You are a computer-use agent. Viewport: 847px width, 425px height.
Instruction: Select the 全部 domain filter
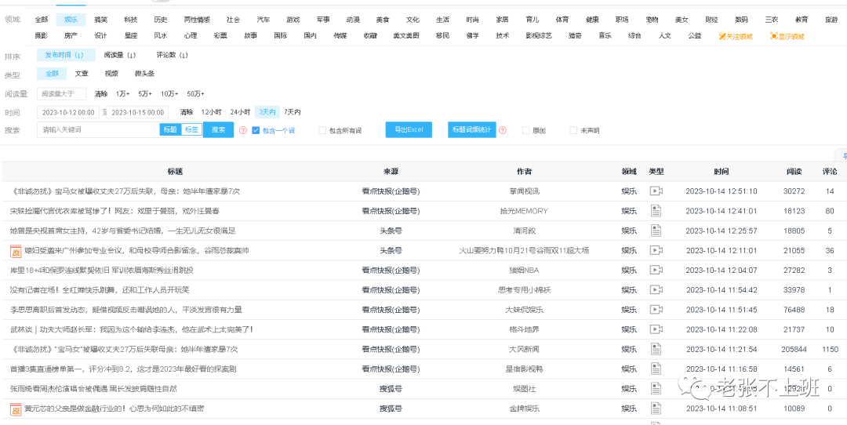[42, 20]
